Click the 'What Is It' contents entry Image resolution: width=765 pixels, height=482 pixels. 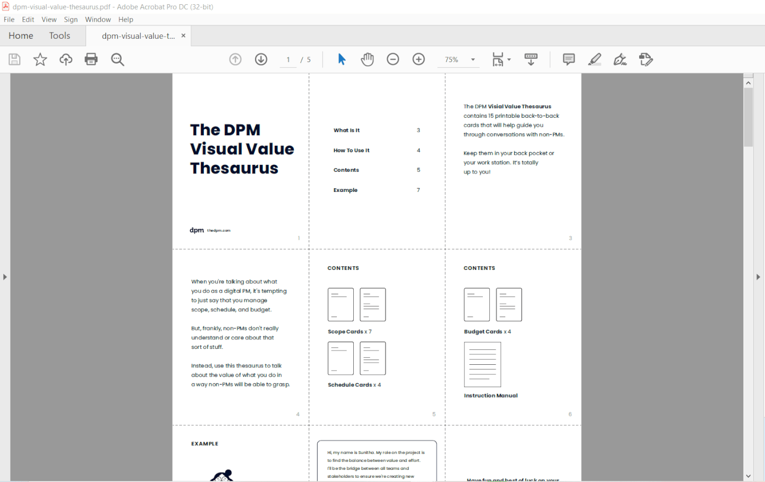[x=346, y=130]
